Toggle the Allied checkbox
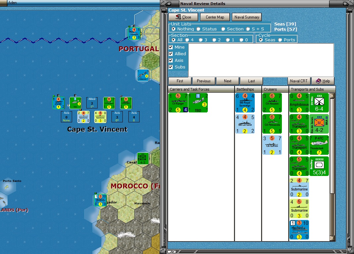 [171, 54]
